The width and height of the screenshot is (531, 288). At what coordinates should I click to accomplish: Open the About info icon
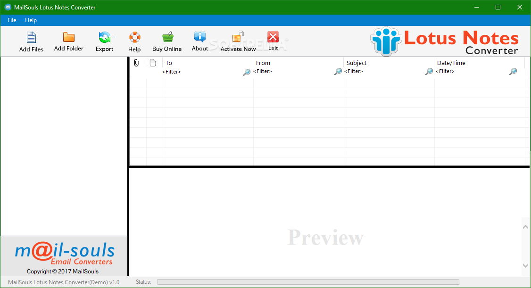pos(200,37)
